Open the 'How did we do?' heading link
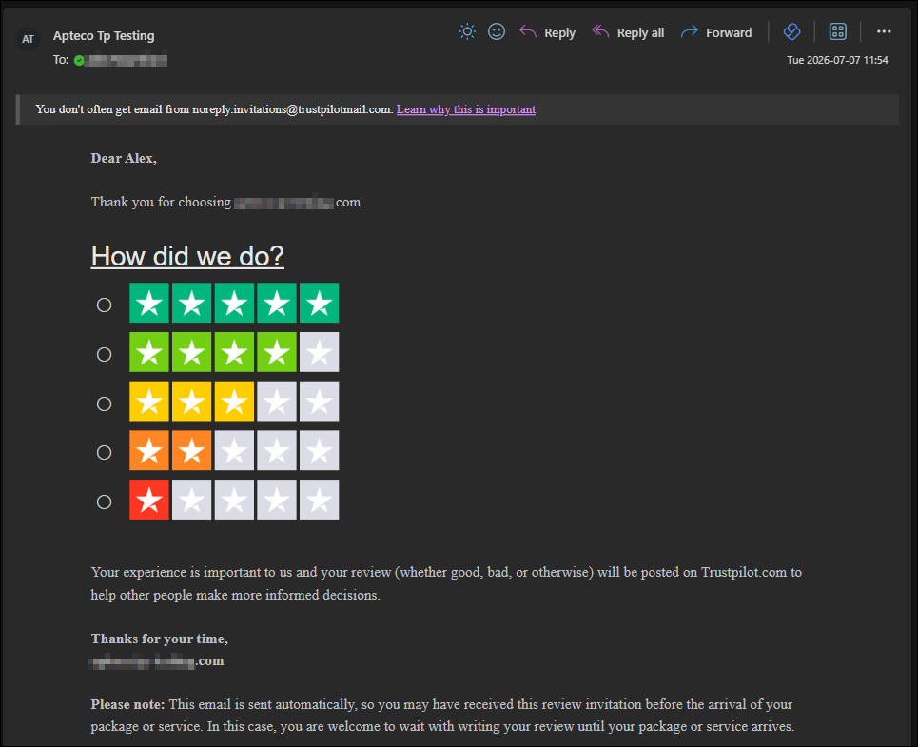918x747 pixels. (187, 256)
